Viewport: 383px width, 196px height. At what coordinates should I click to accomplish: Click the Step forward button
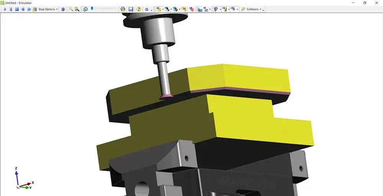(x=11, y=9)
